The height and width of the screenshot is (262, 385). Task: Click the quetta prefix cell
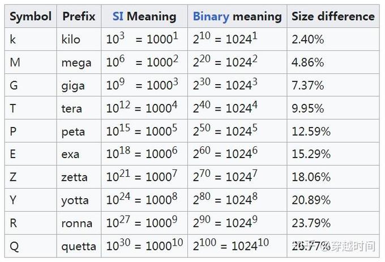pyautogui.click(x=79, y=246)
